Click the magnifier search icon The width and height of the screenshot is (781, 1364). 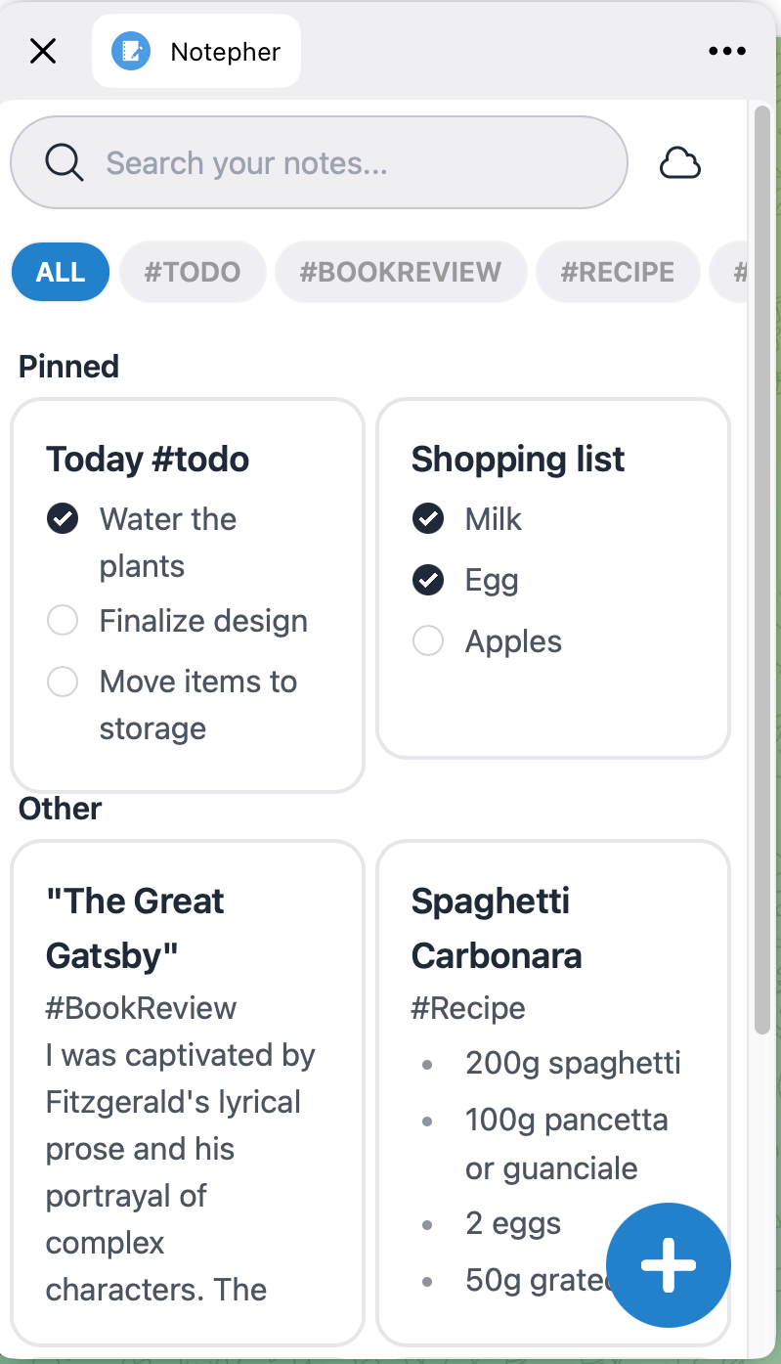65,162
